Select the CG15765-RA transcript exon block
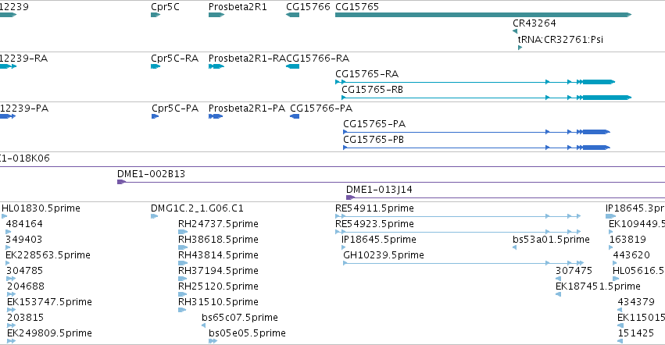 [599, 82]
